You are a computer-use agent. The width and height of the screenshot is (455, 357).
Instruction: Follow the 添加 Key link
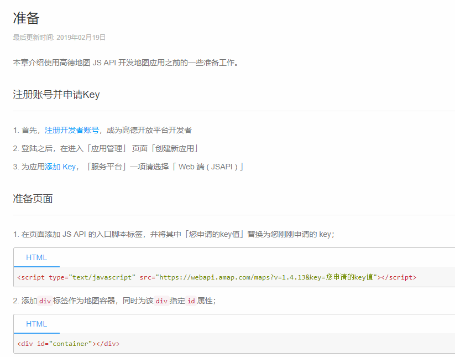[x=60, y=167]
